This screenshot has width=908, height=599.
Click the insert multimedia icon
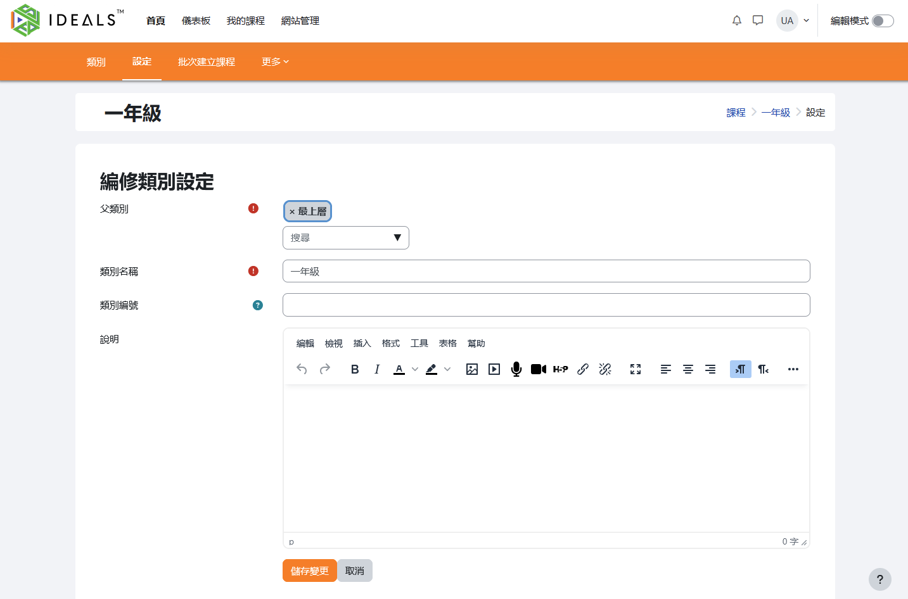tap(494, 369)
